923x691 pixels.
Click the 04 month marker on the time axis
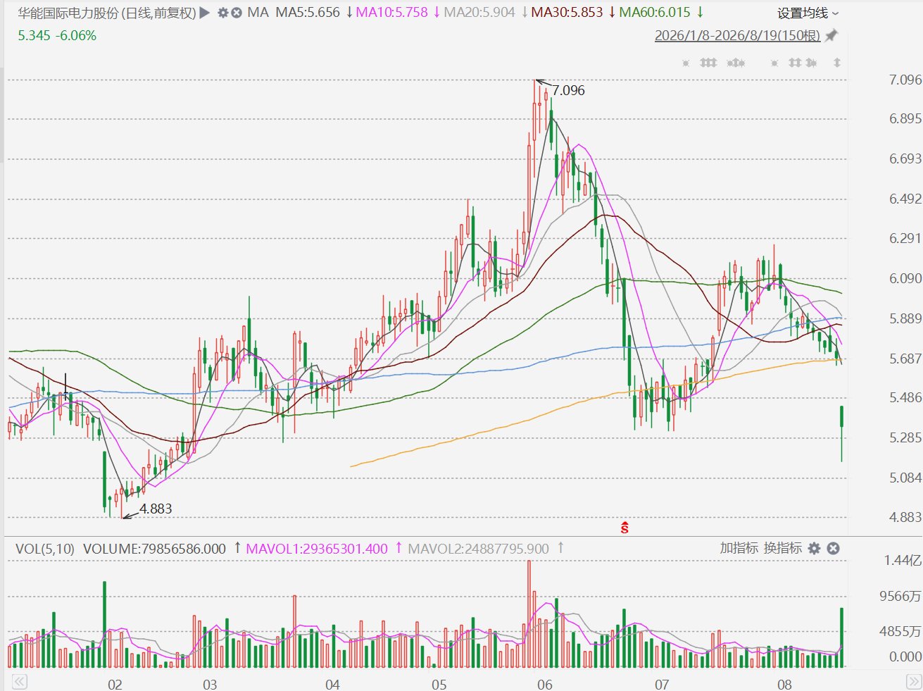click(332, 684)
